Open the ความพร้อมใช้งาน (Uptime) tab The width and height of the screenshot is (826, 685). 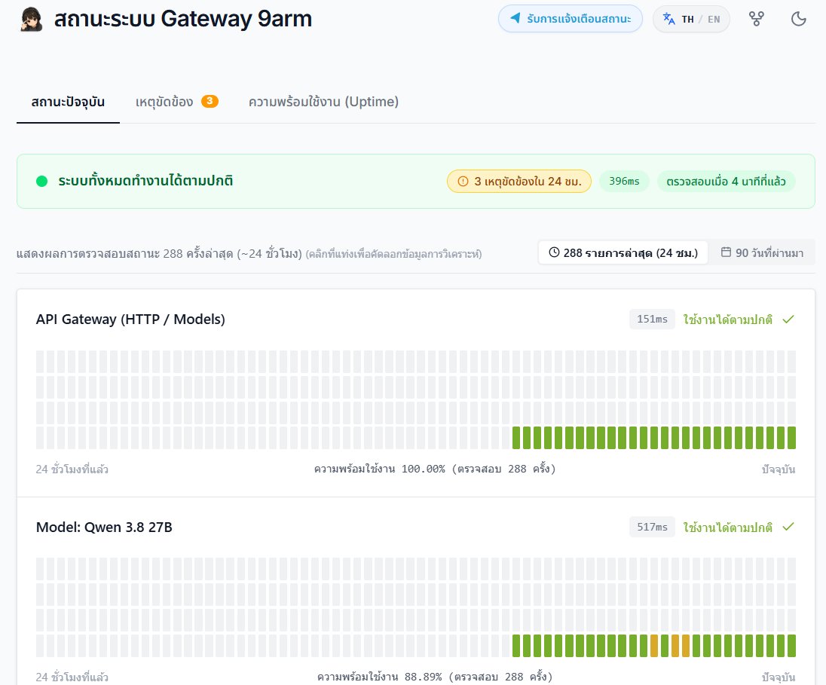click(x=323, y=102)
